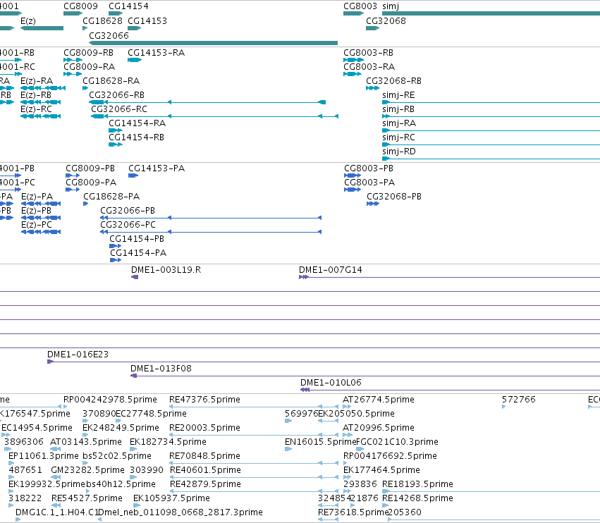The width and height of the screenshot is (600, 523).
Task: Select BAC clone DME1-003L19.R
Action: [166, 270]
